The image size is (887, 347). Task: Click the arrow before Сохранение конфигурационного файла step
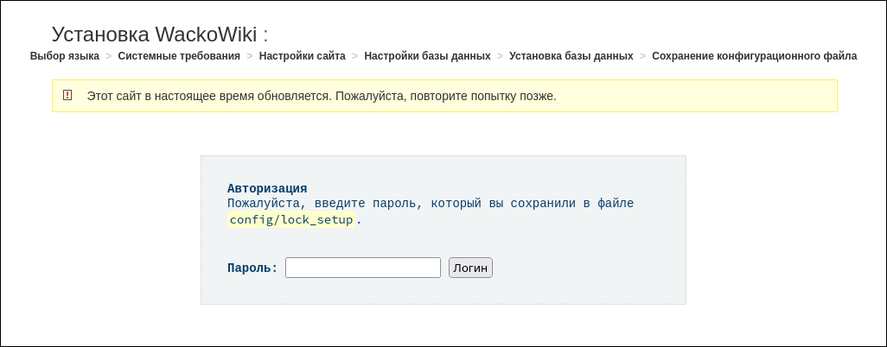coord(642,56)
